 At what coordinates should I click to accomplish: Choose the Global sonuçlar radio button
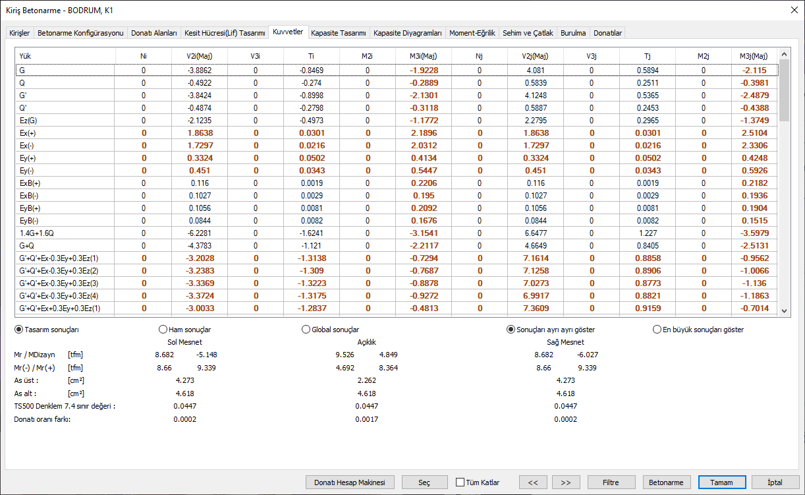[306, 330]
